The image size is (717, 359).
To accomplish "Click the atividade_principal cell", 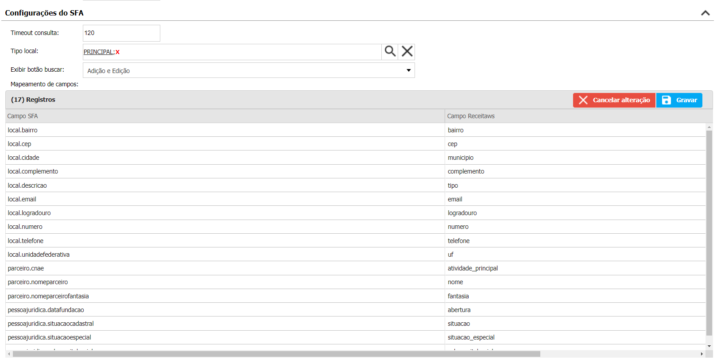I will 473,268.
